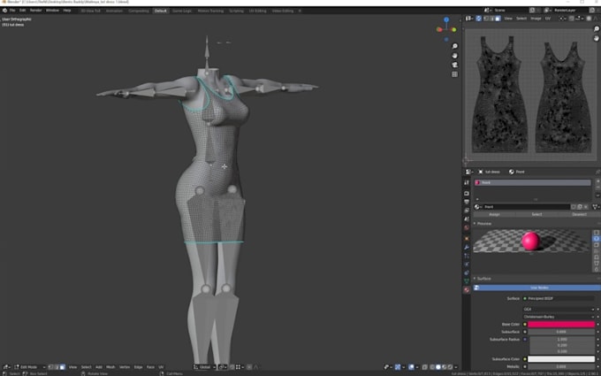
Task: Open the World properties tab
Action: (467, 228)
